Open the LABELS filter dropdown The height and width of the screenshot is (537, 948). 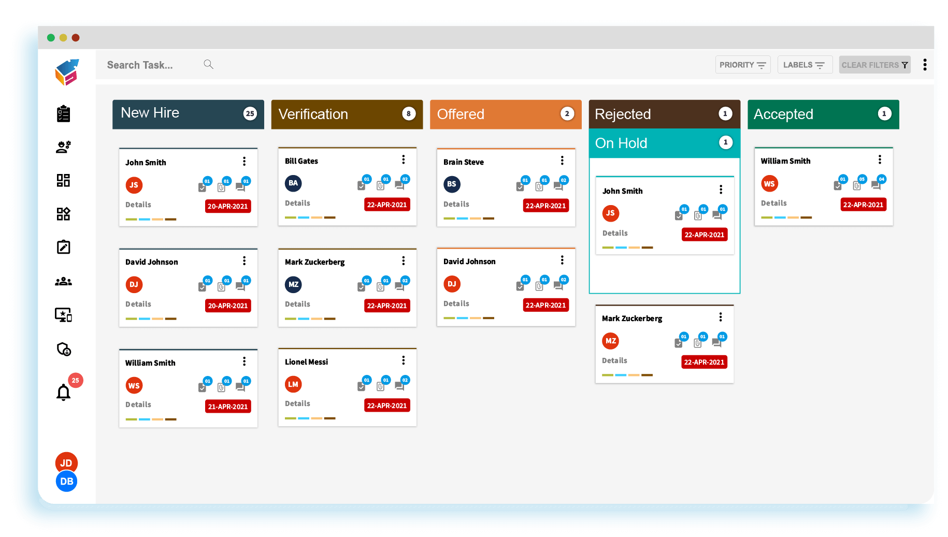pos(804,65)
